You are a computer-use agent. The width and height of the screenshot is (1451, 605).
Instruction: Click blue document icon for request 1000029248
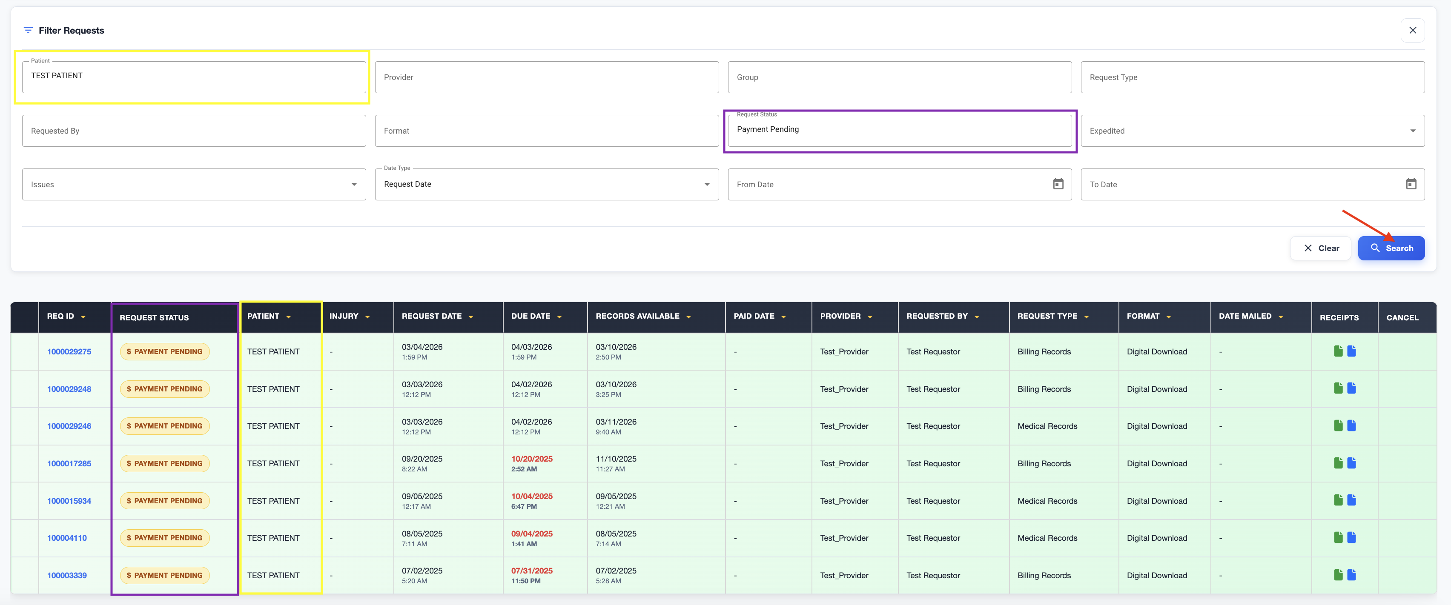[x=1351, y=388]
